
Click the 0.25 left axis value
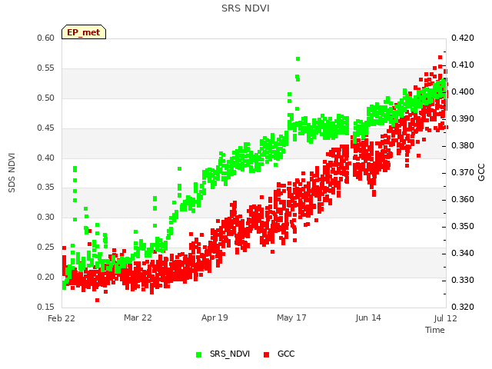46,247
